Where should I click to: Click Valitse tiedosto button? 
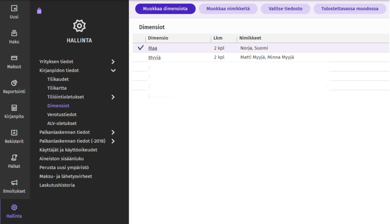tap(286, 9)
